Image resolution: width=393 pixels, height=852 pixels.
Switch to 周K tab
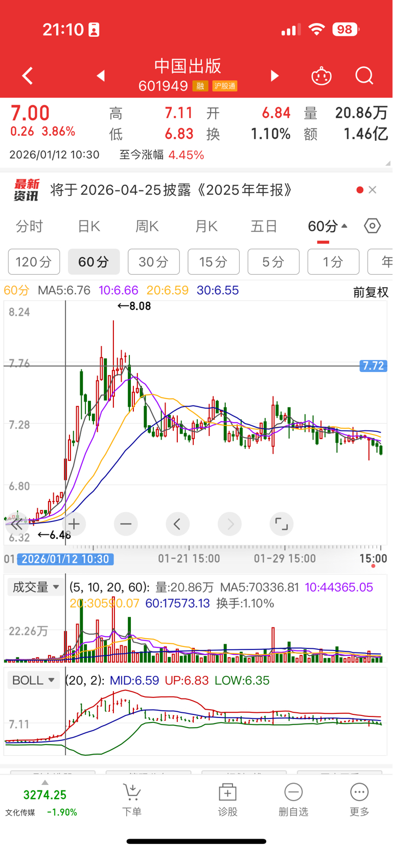147,226
